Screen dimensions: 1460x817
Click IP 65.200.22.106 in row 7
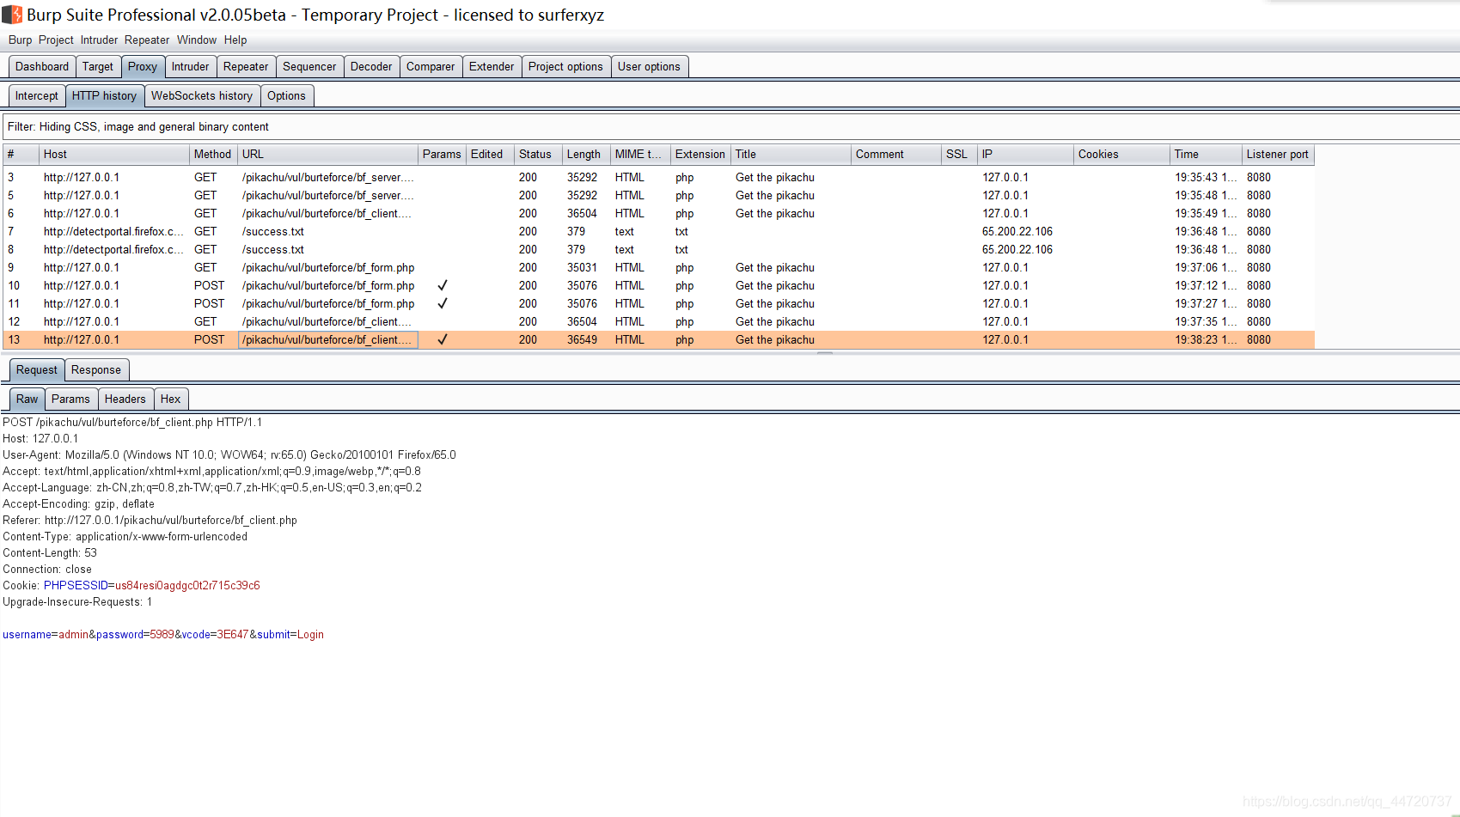[1017, 231]
